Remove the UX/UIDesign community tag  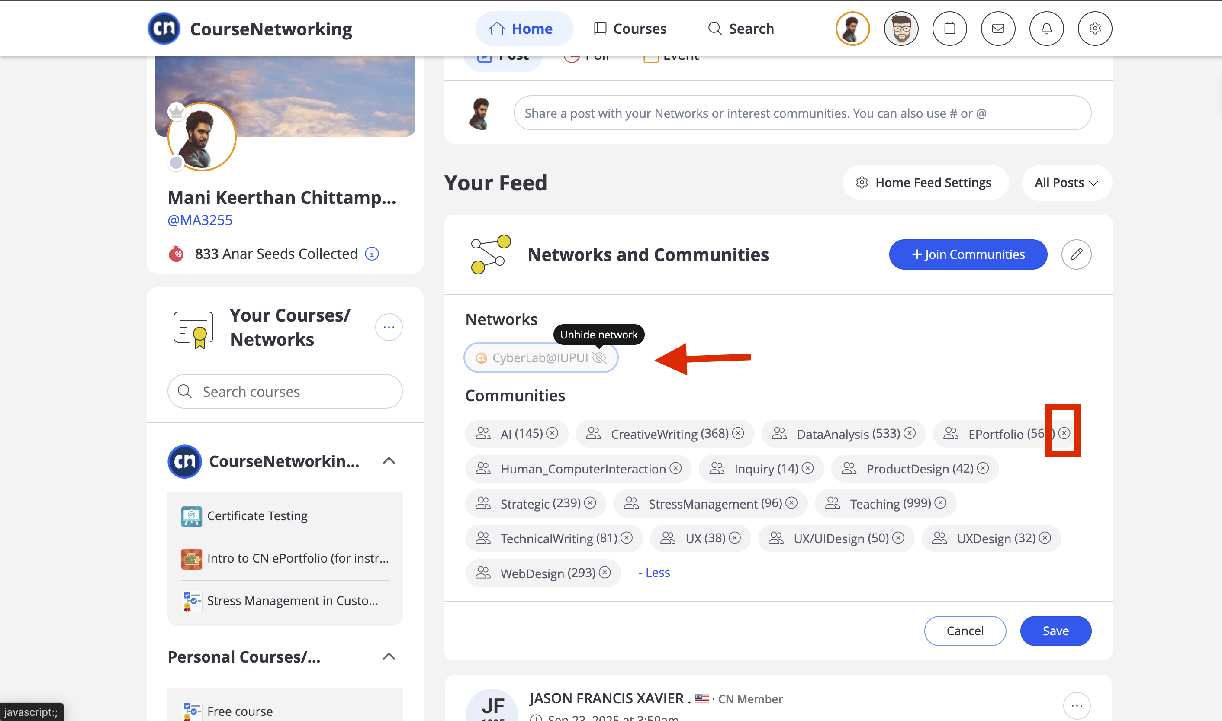click(x=898, y=538)
